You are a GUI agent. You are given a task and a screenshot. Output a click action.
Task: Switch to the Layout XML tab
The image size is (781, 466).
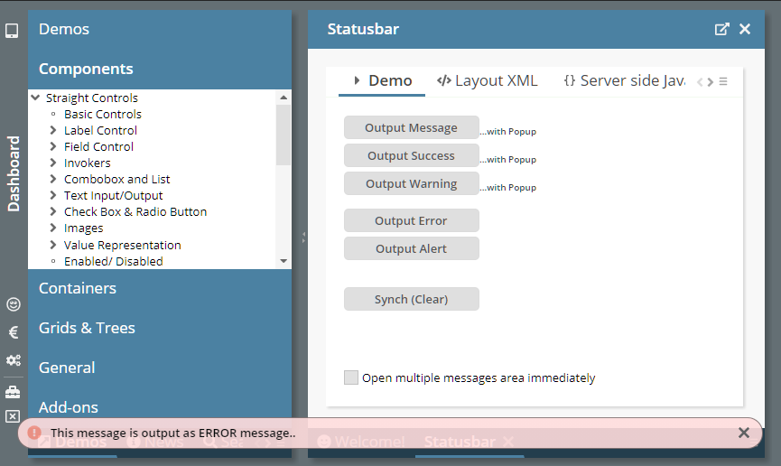488,80
